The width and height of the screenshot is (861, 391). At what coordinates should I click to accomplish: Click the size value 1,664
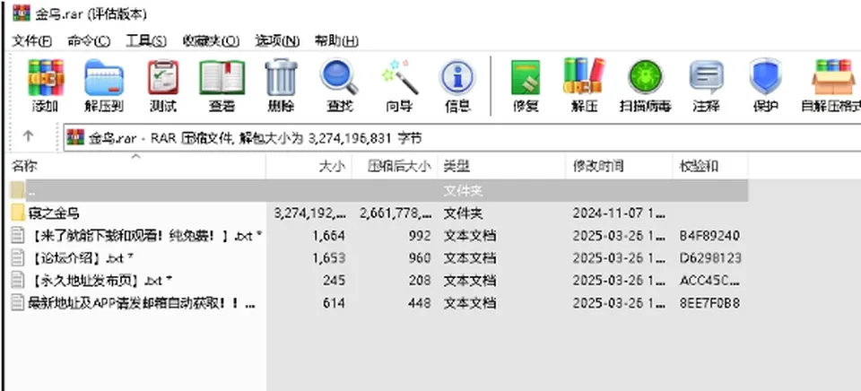(328, 236)
